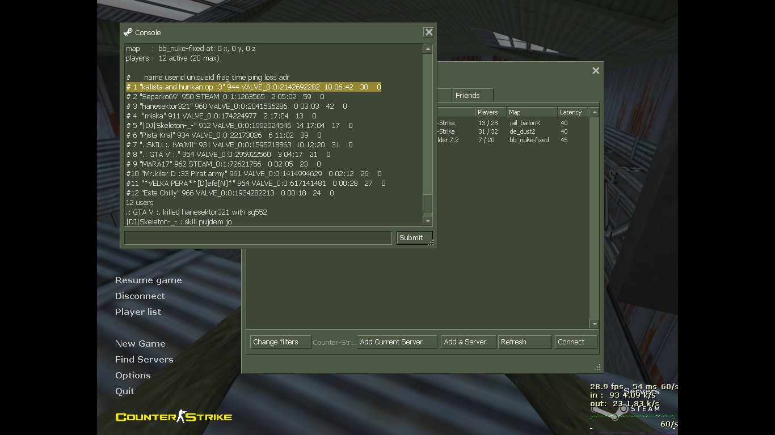Click the console scrollbar thumb
The height and width of the screenshot is (435, 775).
pos(428,203)
